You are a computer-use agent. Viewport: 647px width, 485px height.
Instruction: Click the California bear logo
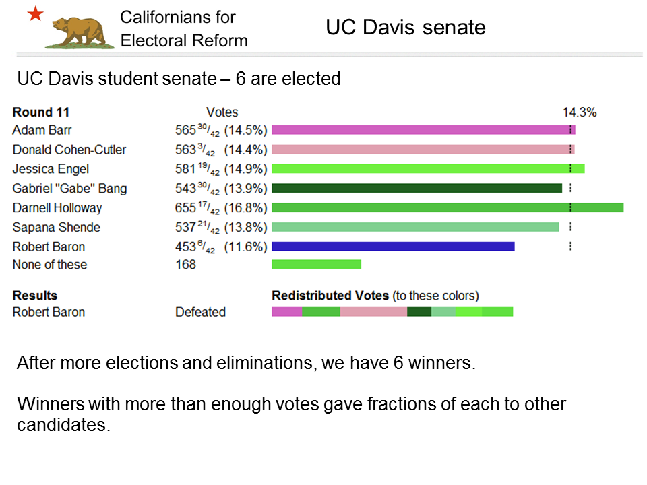coord(80,32)
